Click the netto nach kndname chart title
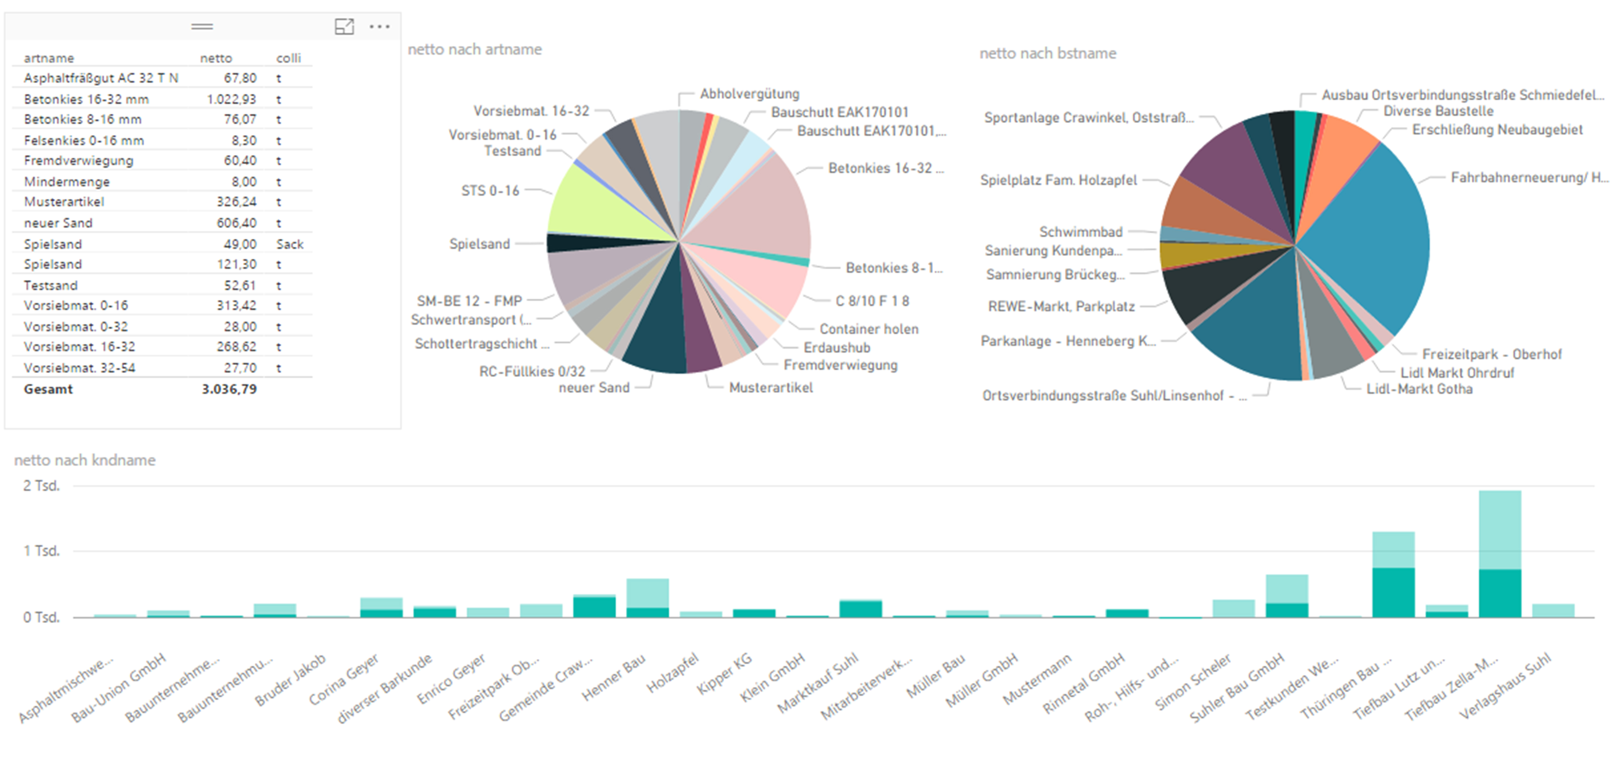The image size is (1616, 770). (85, 460)
